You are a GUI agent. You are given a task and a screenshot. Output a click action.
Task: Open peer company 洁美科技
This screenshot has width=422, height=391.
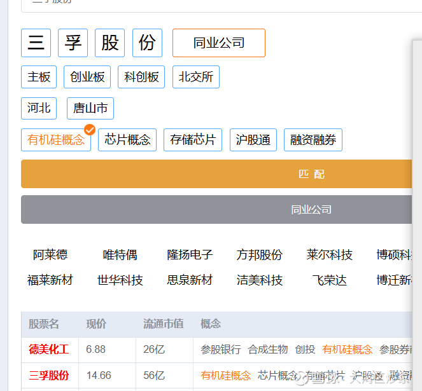(x=260, y=280)
